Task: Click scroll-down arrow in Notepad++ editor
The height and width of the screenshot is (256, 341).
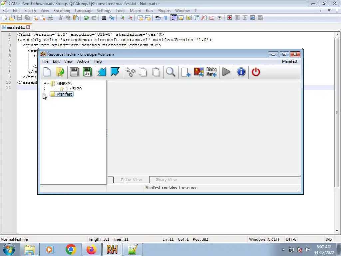Action: (x=337, y=231)
